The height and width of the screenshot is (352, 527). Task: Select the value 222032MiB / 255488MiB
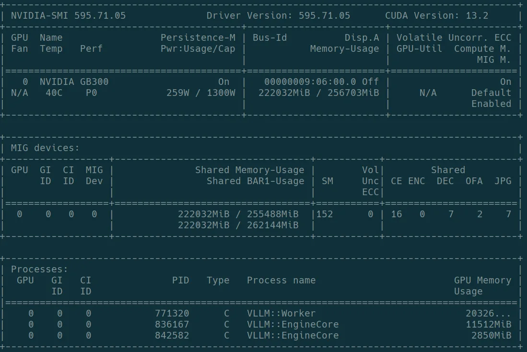tap(238, 214)
